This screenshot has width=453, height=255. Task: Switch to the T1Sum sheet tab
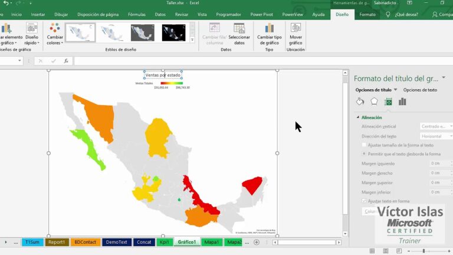32,242
